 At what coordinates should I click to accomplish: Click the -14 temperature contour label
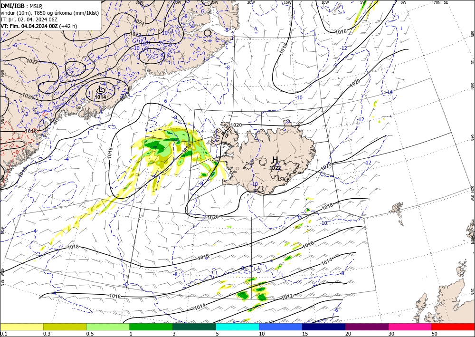click(389, 92)
